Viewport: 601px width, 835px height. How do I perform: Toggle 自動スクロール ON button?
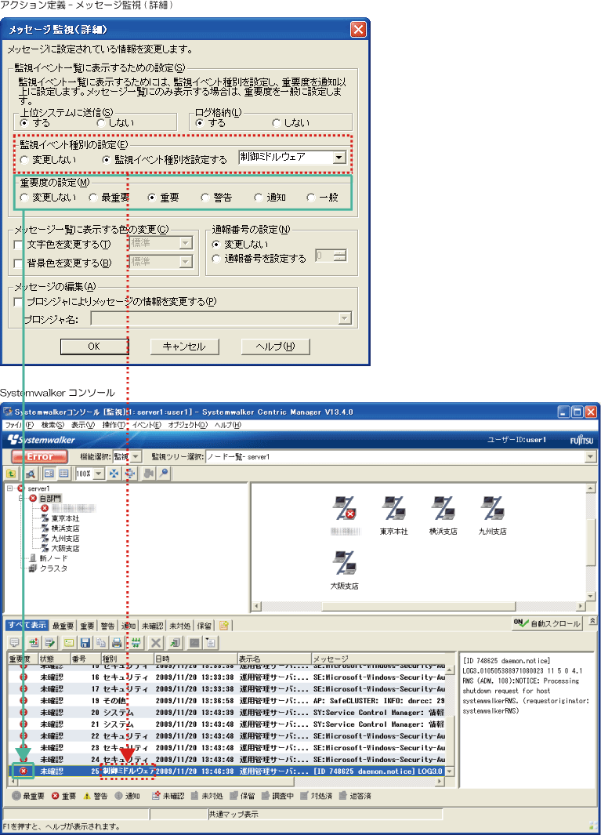[x=547, y=623]
